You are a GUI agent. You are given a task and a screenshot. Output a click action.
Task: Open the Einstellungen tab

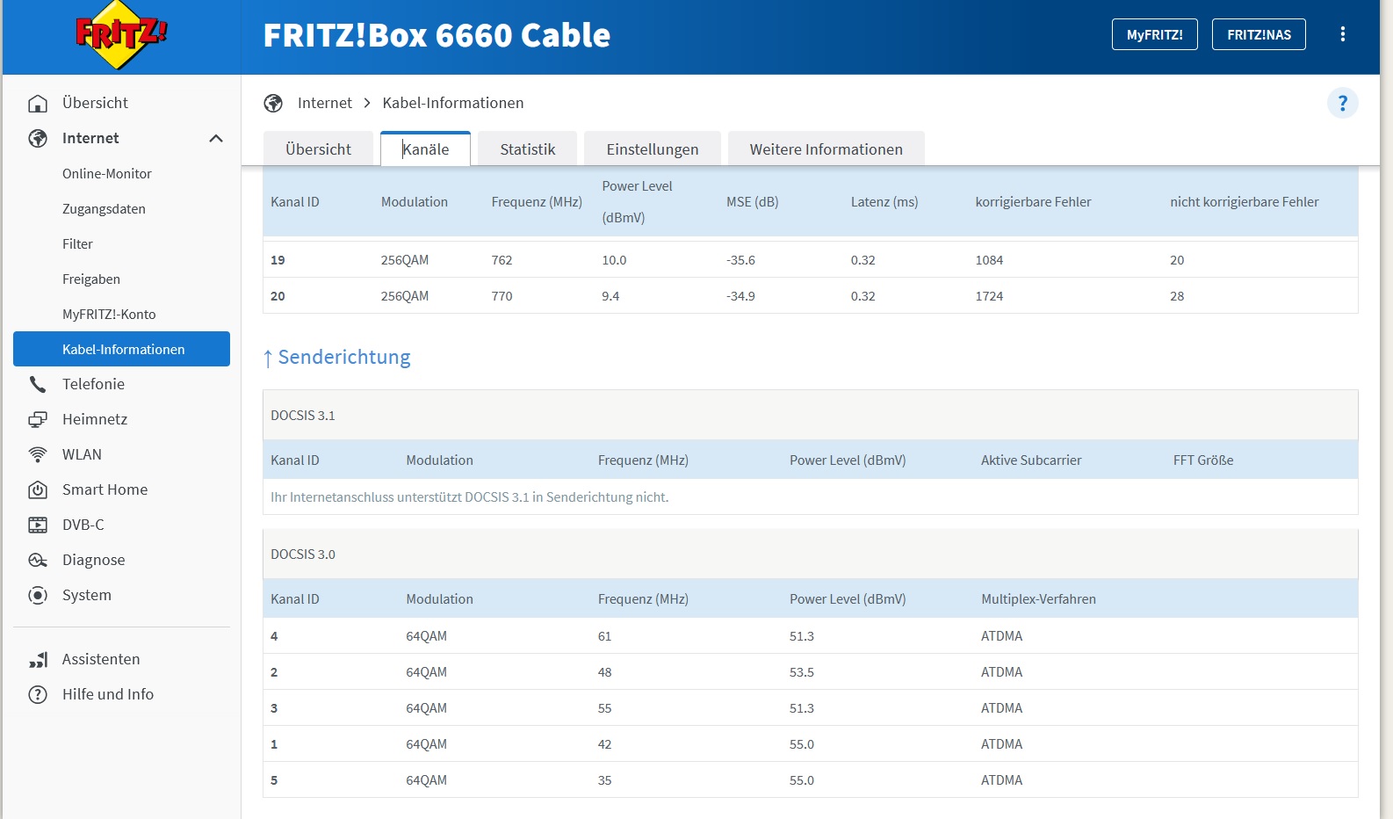click(652, 149)
